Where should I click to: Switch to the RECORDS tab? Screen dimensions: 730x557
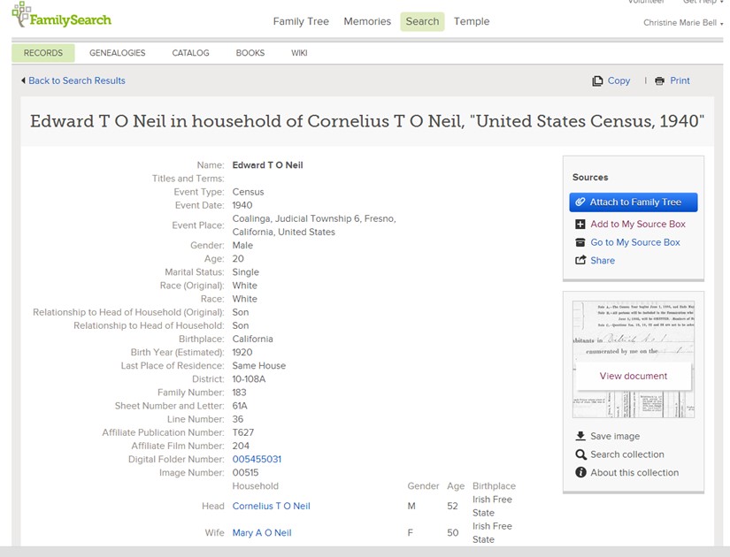42,53
